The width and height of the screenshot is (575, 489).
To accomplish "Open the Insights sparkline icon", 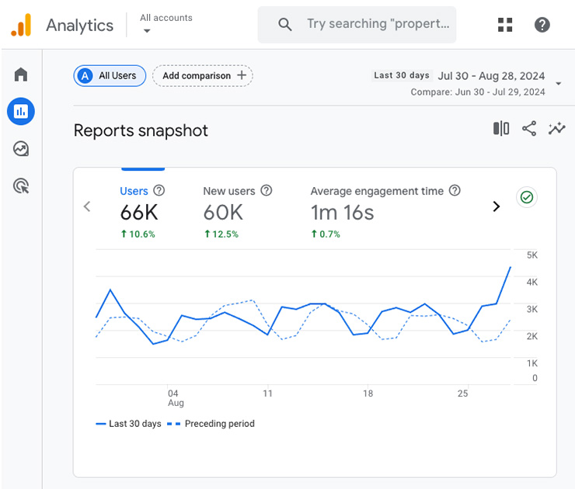I will pos(556,129).
